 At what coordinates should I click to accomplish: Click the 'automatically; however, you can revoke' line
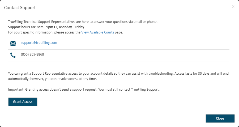pyautogui.click(x=52, y=79)
